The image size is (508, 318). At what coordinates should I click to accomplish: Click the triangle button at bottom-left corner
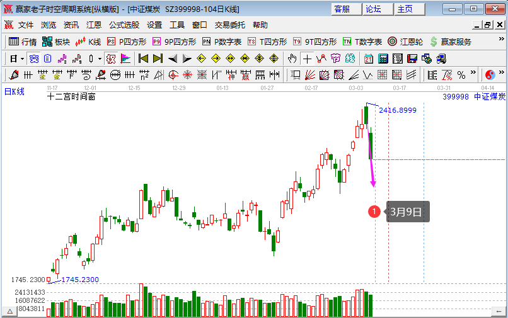[x=10, y=312]
